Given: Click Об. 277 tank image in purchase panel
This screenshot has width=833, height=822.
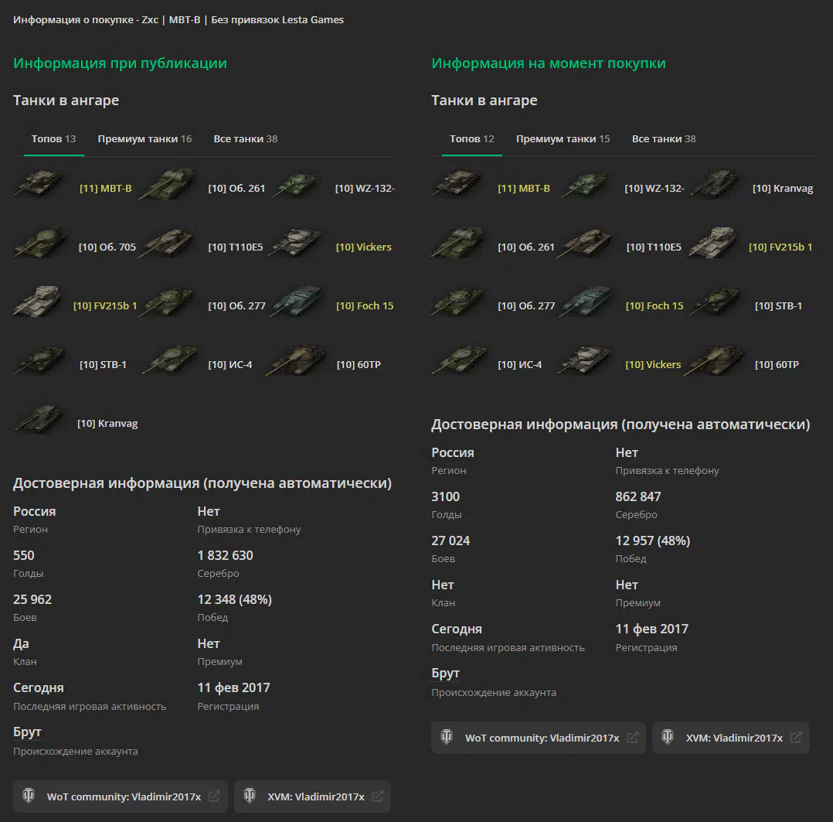Looking at the screenshot, I should point(458,302).
